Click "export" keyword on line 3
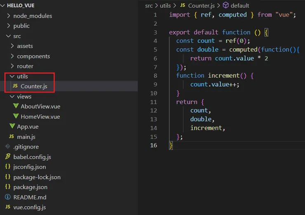 (179, 32)
